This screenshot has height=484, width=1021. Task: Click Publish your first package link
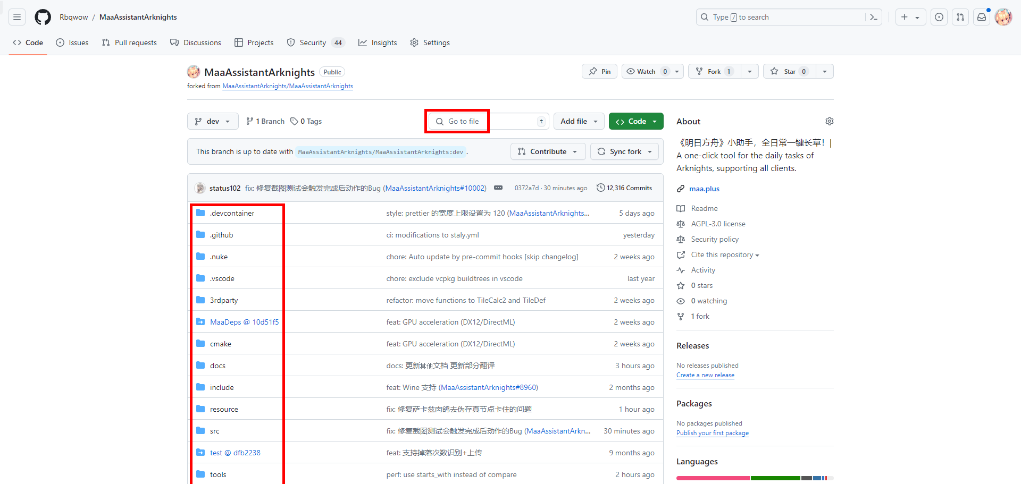[713, 433]
